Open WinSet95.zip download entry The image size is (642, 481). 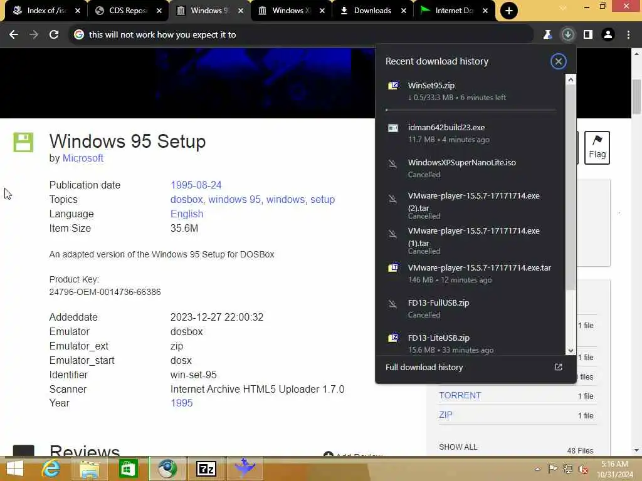coord(470,91)
